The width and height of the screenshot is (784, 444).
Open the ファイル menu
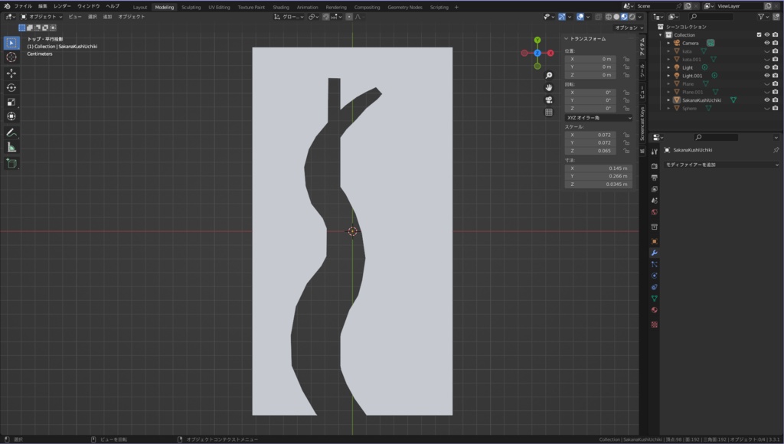coord(23,6)
